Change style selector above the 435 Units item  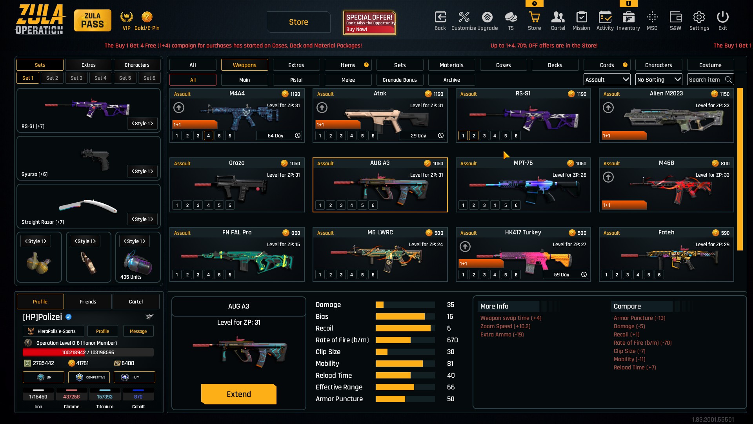pyautogui.click(x=135, y=241)
